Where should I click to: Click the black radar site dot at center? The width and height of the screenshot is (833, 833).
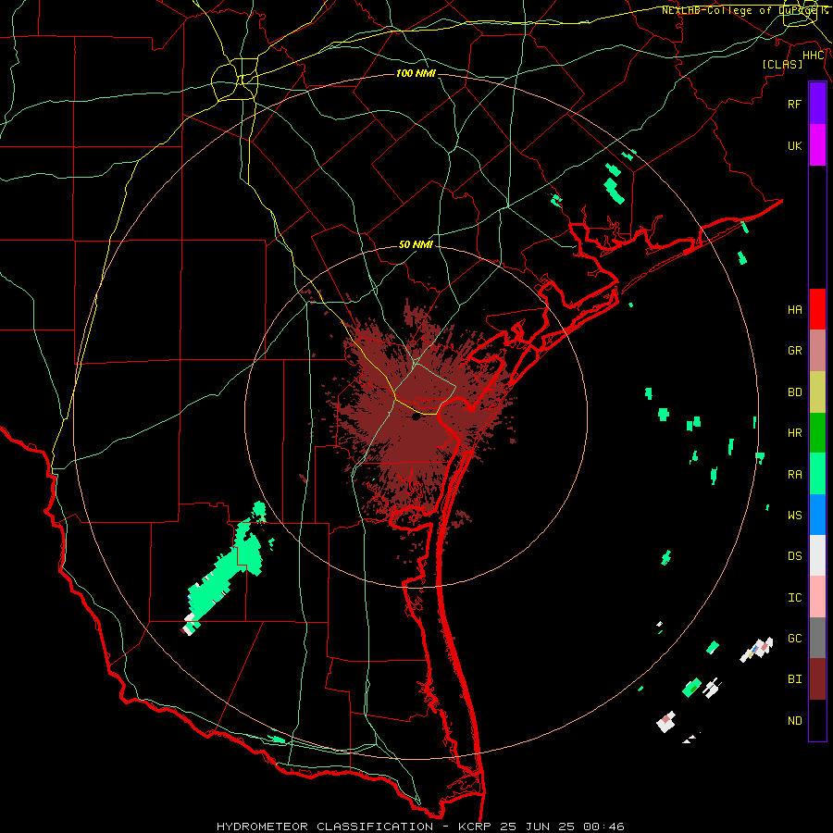click(416, 417)
